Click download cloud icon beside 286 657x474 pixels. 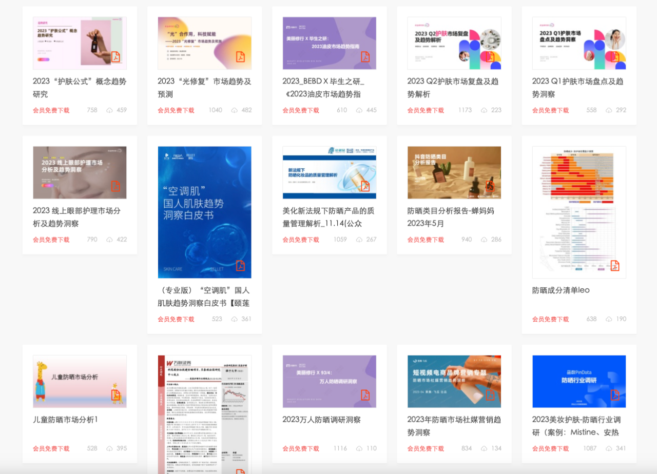484,240
